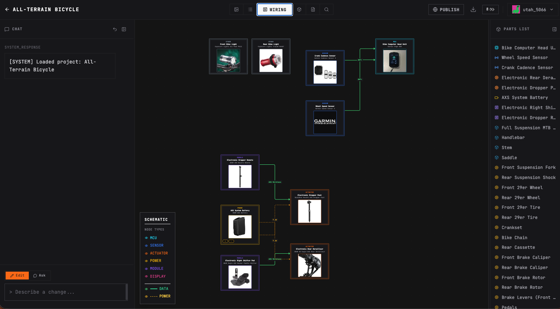
Task: Open the image view tab icon
Action: point(236,10)
